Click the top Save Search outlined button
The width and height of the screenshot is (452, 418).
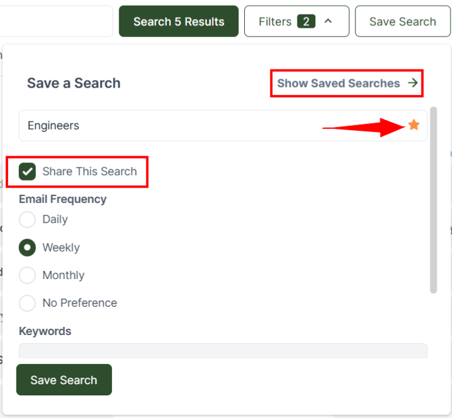(402, 22)
